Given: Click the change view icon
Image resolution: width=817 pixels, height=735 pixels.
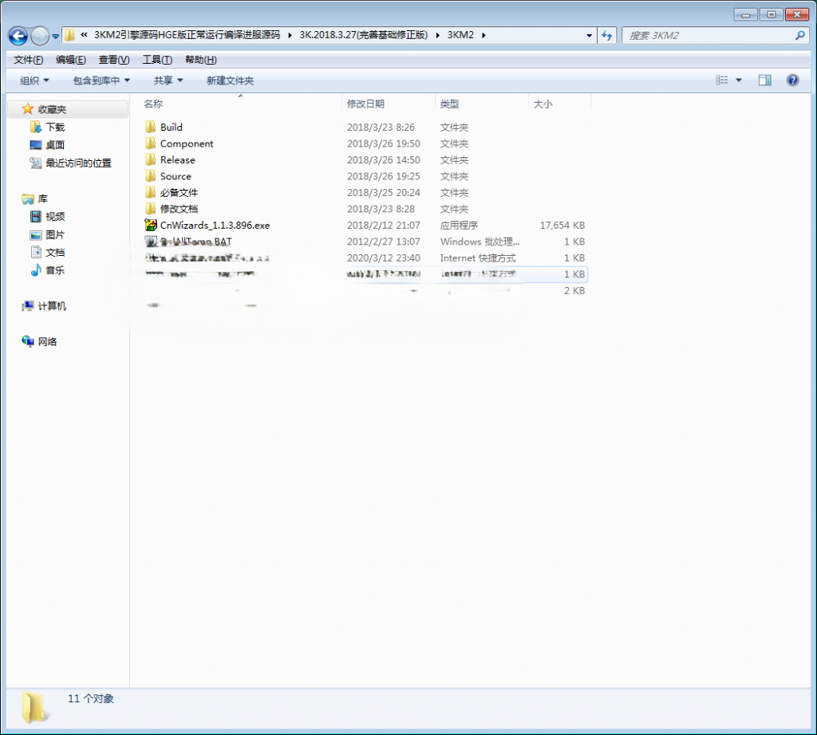Looking at the screenshot, I should click(x=722, y=81).
